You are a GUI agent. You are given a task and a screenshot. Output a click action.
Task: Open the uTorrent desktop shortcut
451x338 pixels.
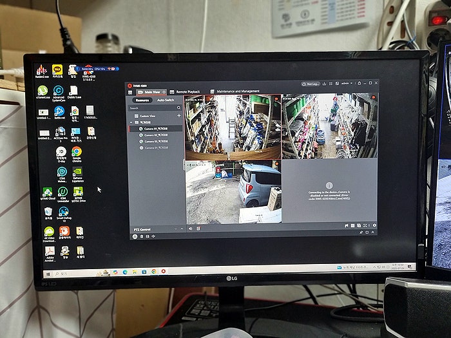[x=43, y=92]
